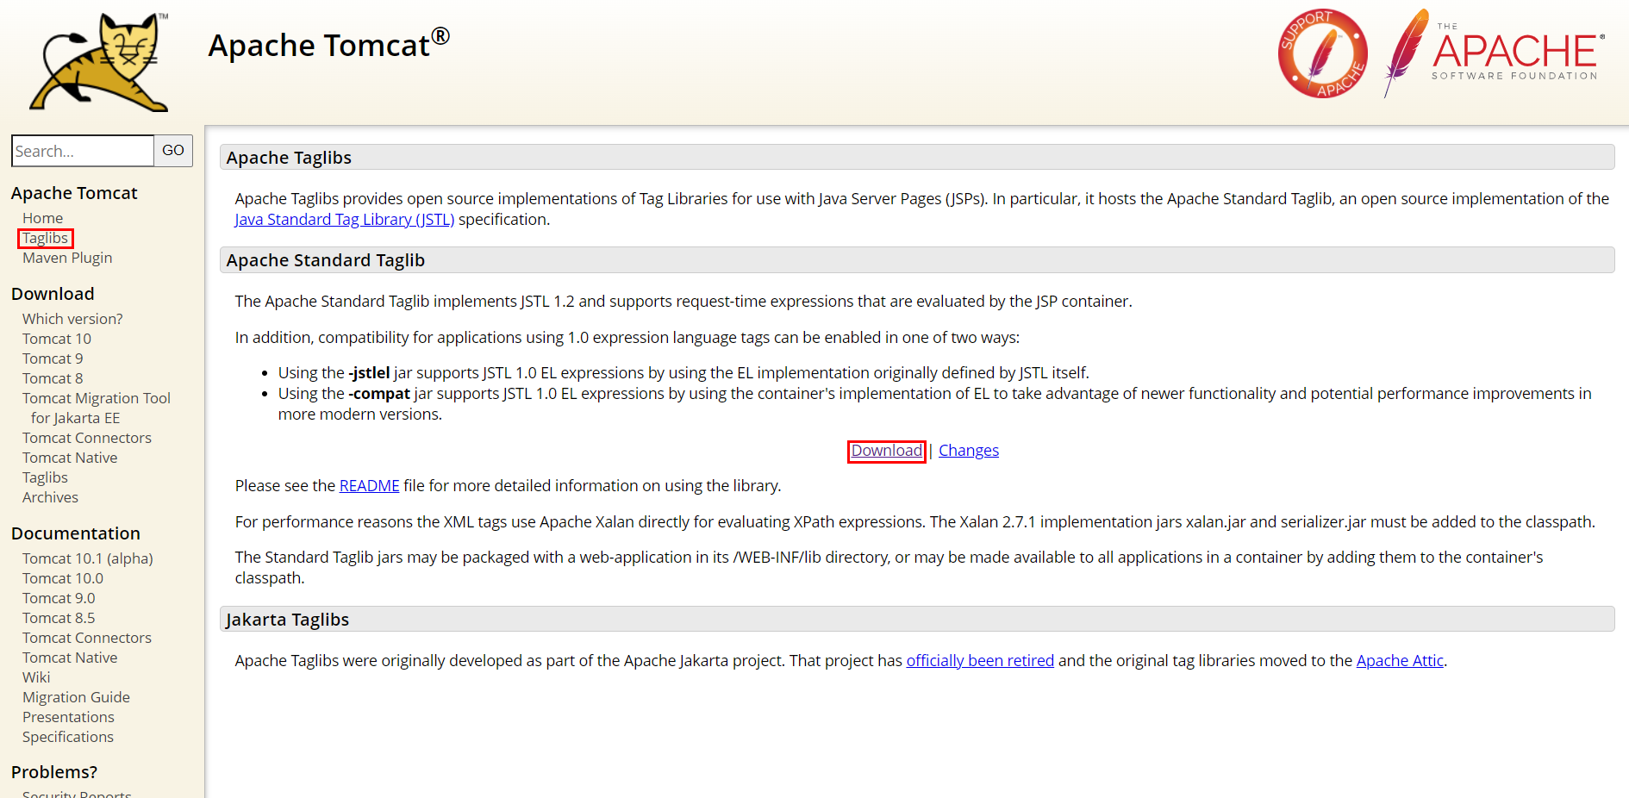Focus the Search input field
The image size is (1629, 798).
pos(83,151)
